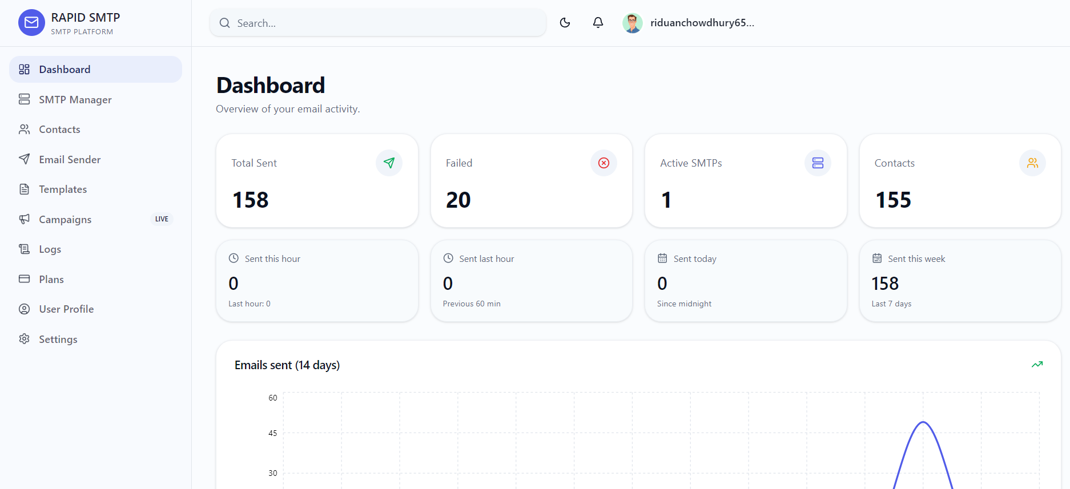The image size is (1070, 489).
Task: Go to Contacts in sidebar
Action: [96, 130]
